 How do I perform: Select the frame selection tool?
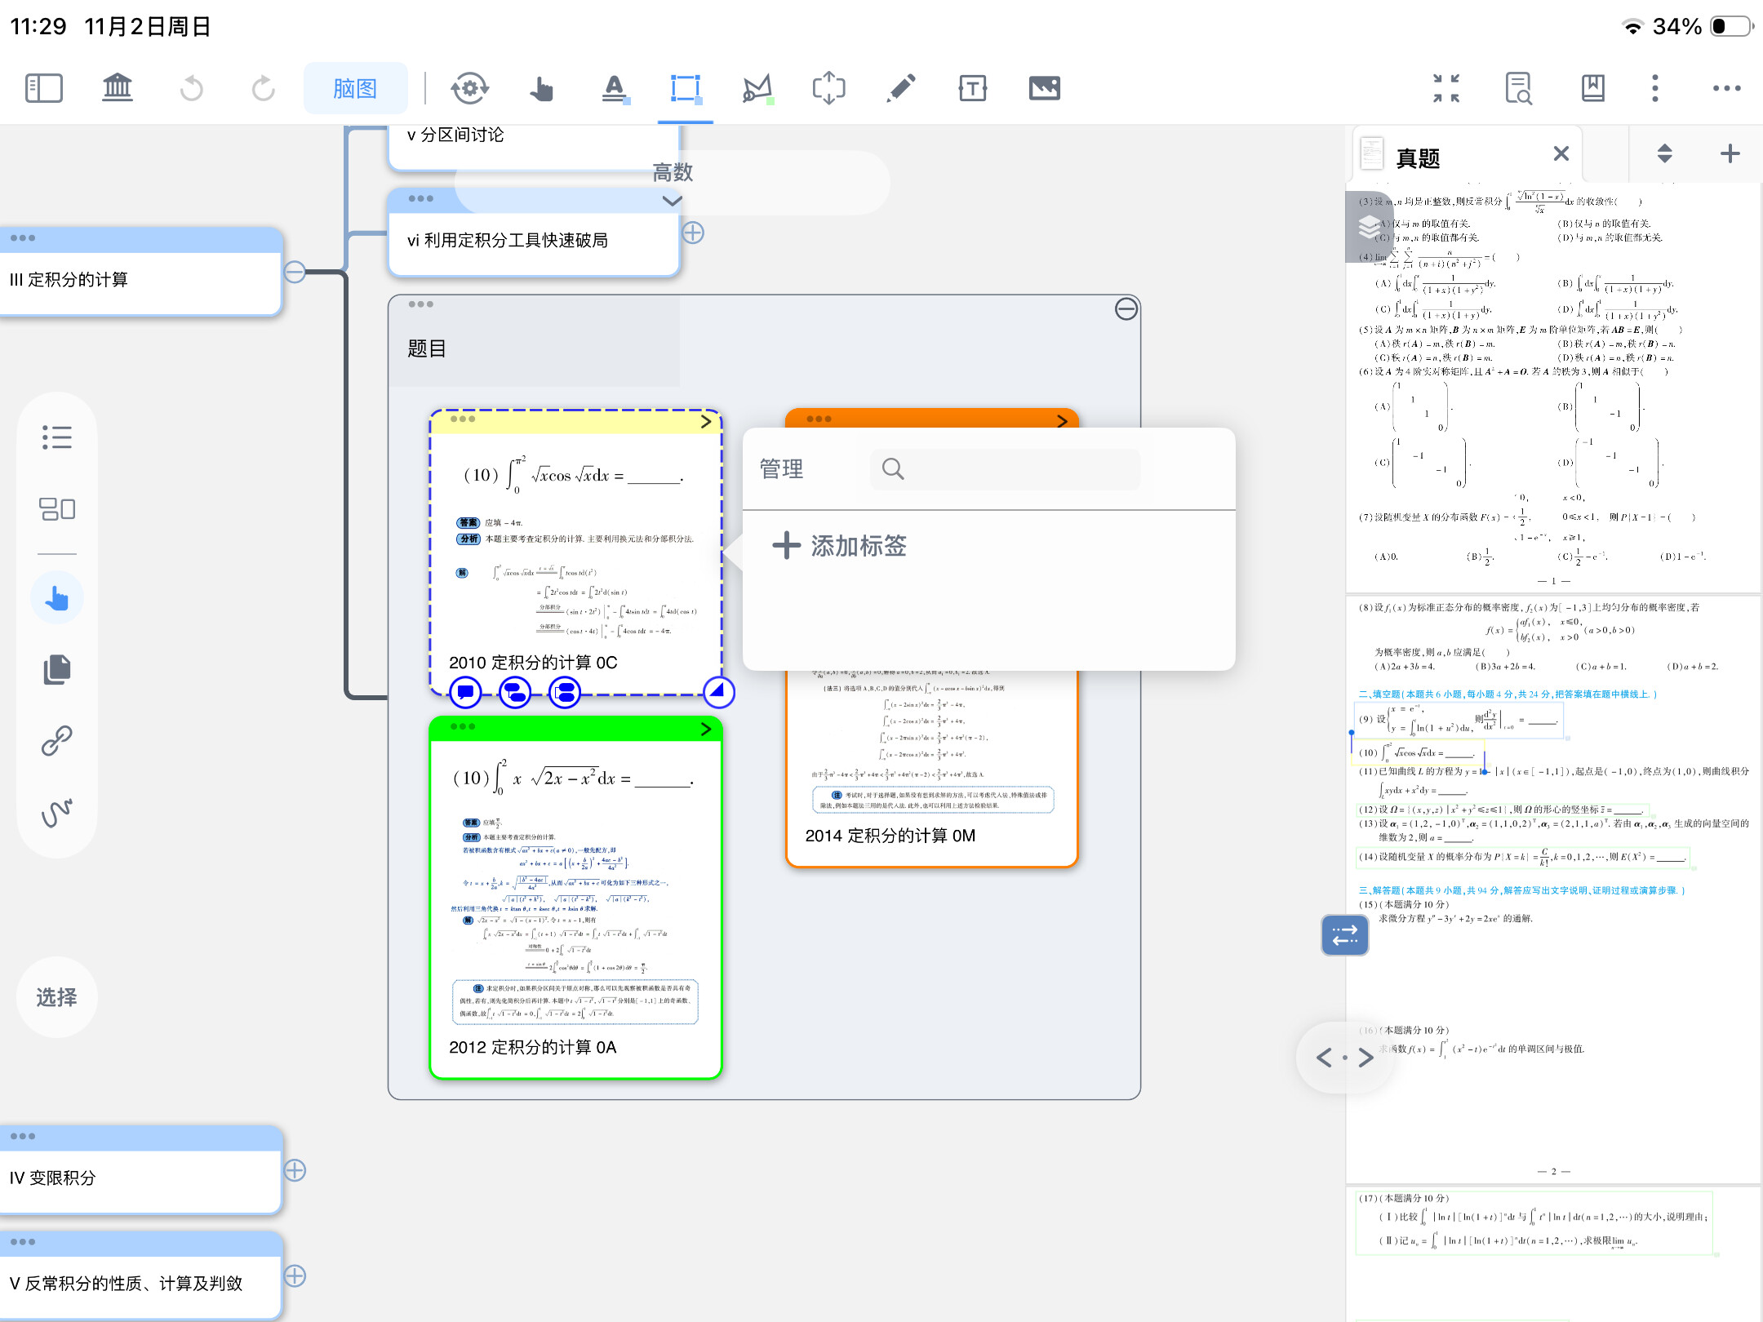coord(685,88)
